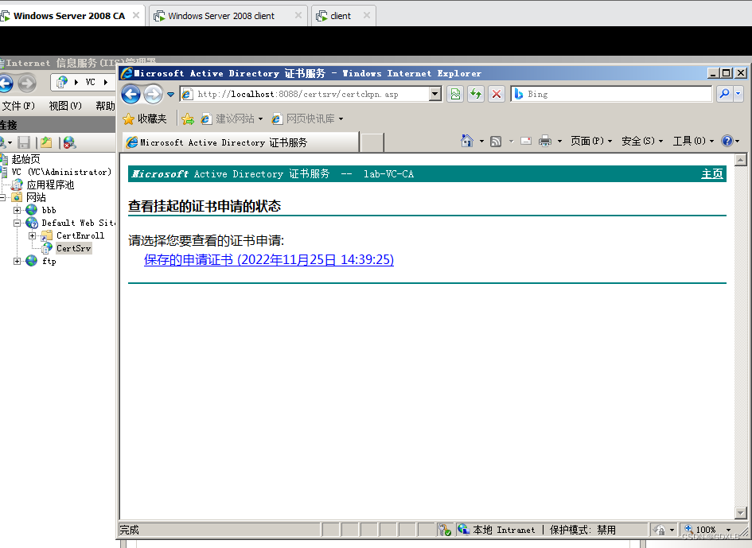Click the 主页 home link in banner
Viewport: 752px width, 548px height.
(x=711, y=174)
